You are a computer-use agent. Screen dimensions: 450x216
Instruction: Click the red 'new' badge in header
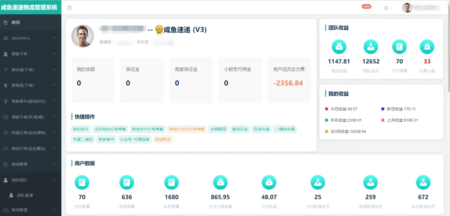pos(366,6)
